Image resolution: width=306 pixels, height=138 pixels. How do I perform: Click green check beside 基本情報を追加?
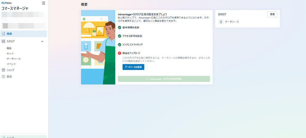(120, 27)
